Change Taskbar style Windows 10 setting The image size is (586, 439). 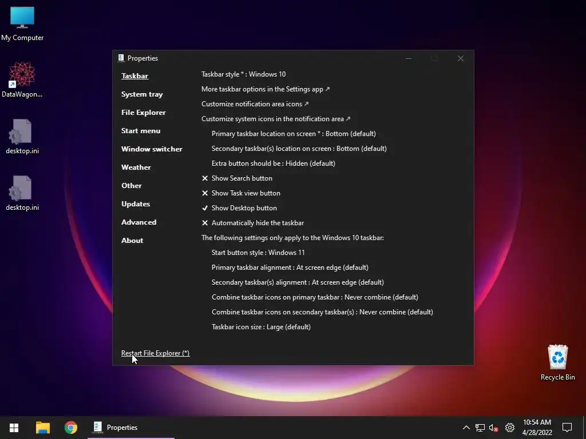243,74
